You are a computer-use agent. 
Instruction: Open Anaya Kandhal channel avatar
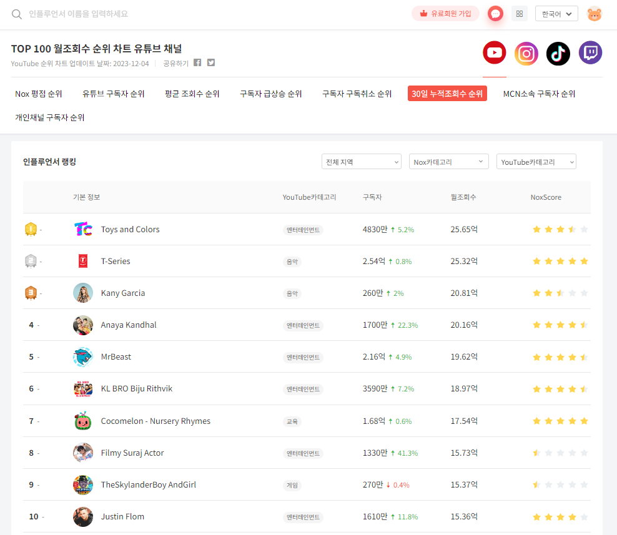coord(83,325)
